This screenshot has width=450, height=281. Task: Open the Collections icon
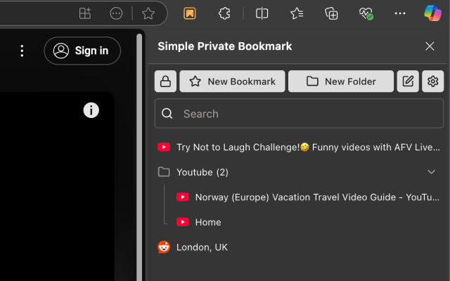(331, 13)
